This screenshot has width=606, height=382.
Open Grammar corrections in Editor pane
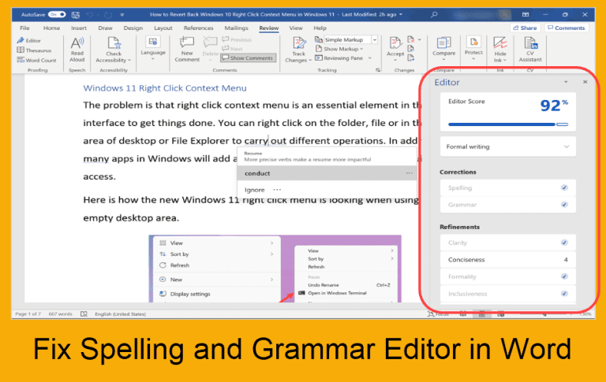point(508,205)
